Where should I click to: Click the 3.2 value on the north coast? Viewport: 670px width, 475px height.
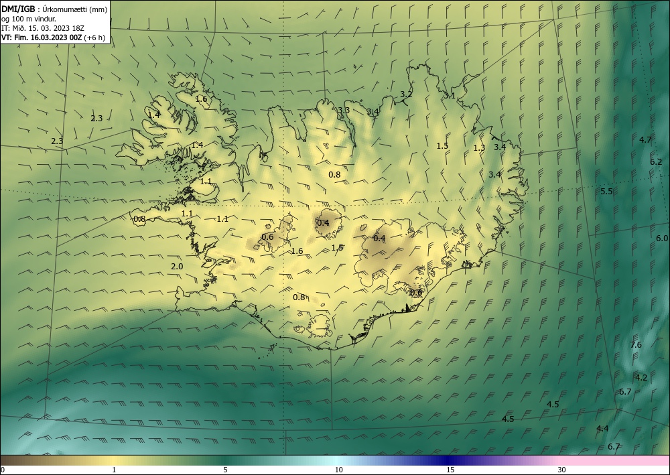coord(406,94)
